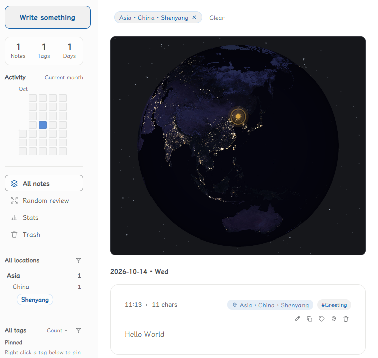Click the All locations heading

(x=22, y=260)
